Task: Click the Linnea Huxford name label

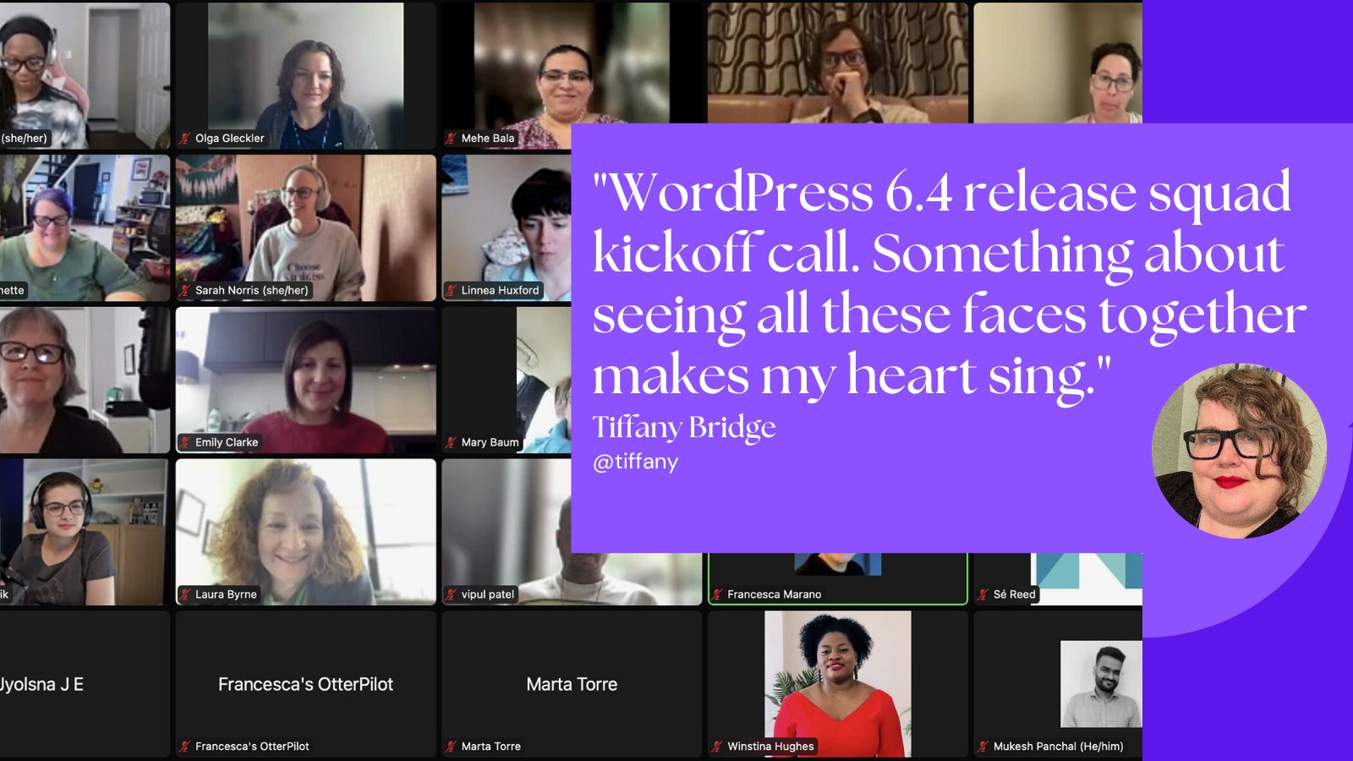Action: coord(500,291)
